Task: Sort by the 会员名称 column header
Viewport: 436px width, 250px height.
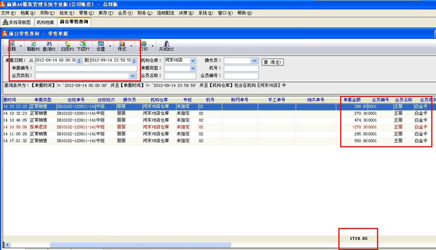Action: pos(404,100)
